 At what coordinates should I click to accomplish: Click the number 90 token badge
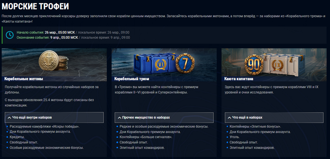coord(254,65)
